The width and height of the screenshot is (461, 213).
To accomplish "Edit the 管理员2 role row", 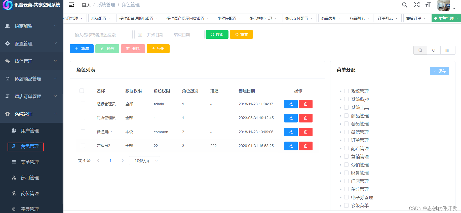I will pyautogui.click(x=291, y=146).
